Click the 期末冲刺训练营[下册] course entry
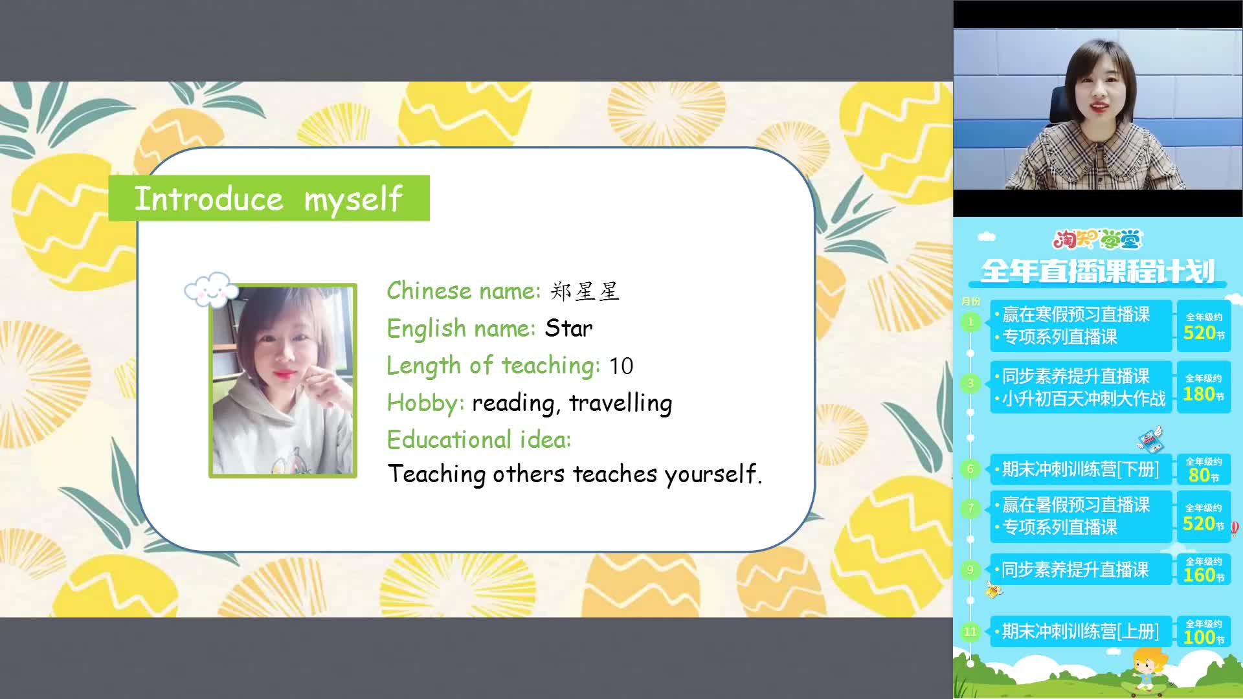 pos(1080,469)
